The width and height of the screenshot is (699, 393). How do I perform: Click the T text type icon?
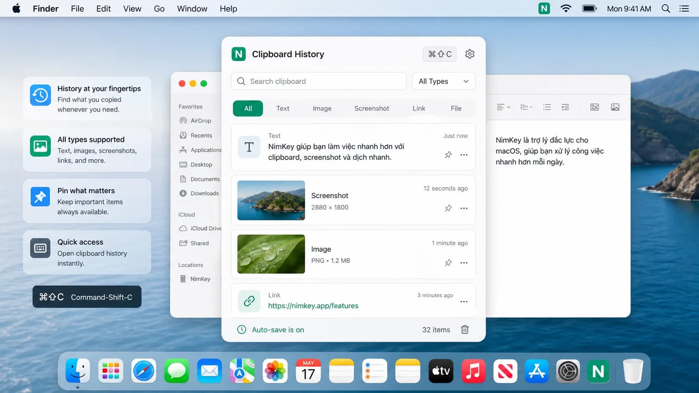click(249, 147)
